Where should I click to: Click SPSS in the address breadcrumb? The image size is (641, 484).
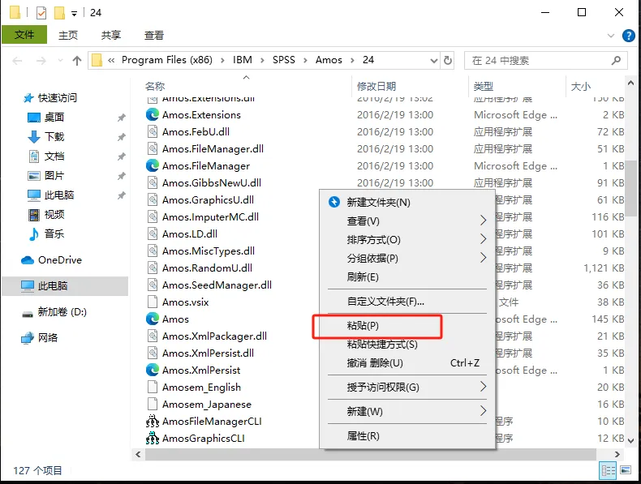click(284, 60)
